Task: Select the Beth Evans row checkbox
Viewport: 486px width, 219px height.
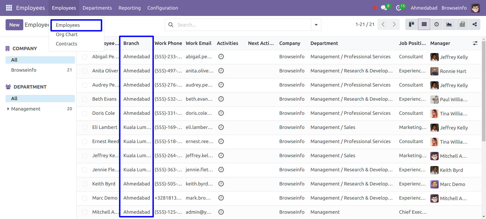Action: 85,99
